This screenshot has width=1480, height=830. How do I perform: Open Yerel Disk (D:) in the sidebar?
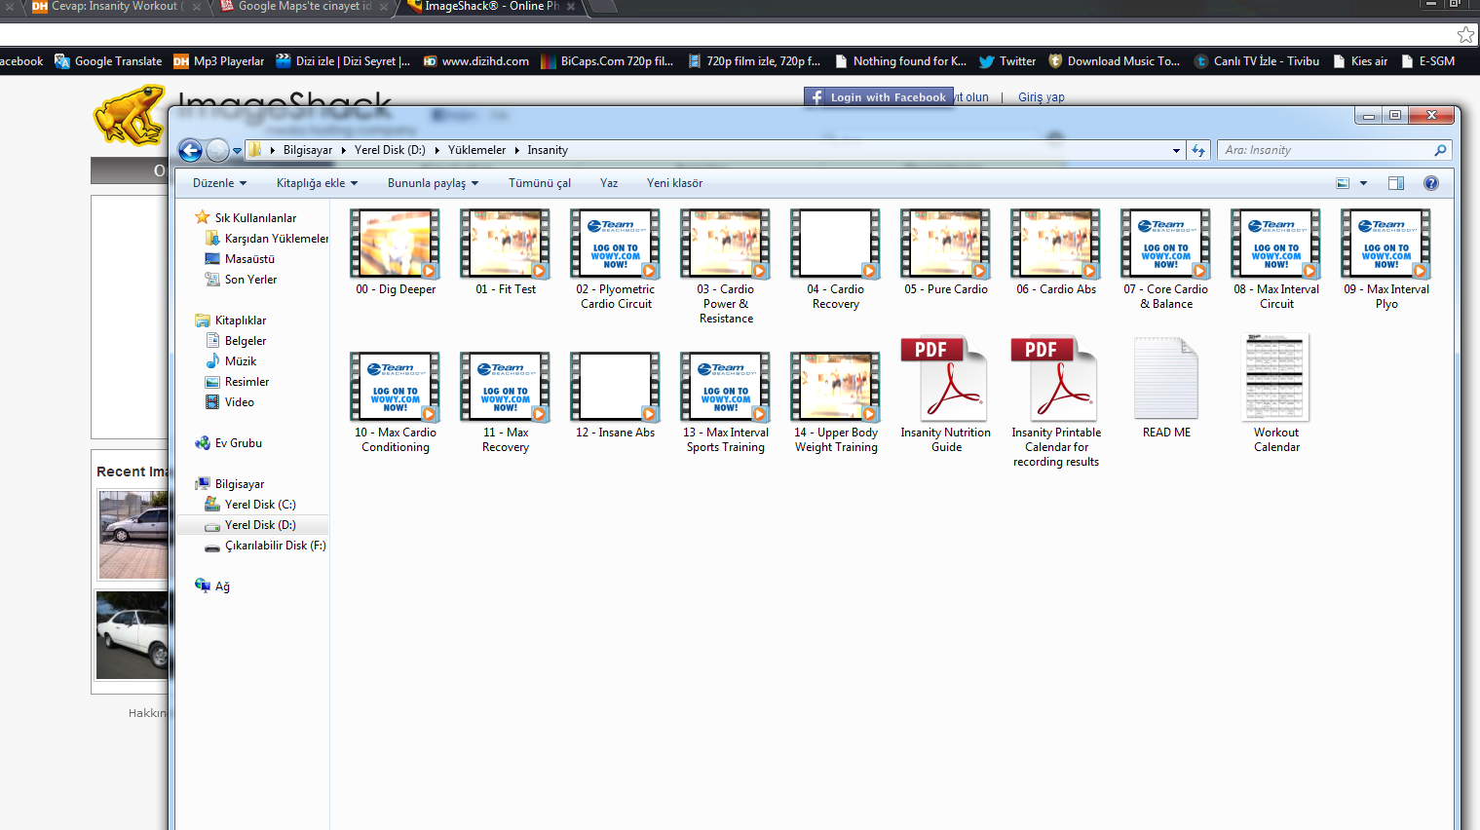(x=251, y=525)
